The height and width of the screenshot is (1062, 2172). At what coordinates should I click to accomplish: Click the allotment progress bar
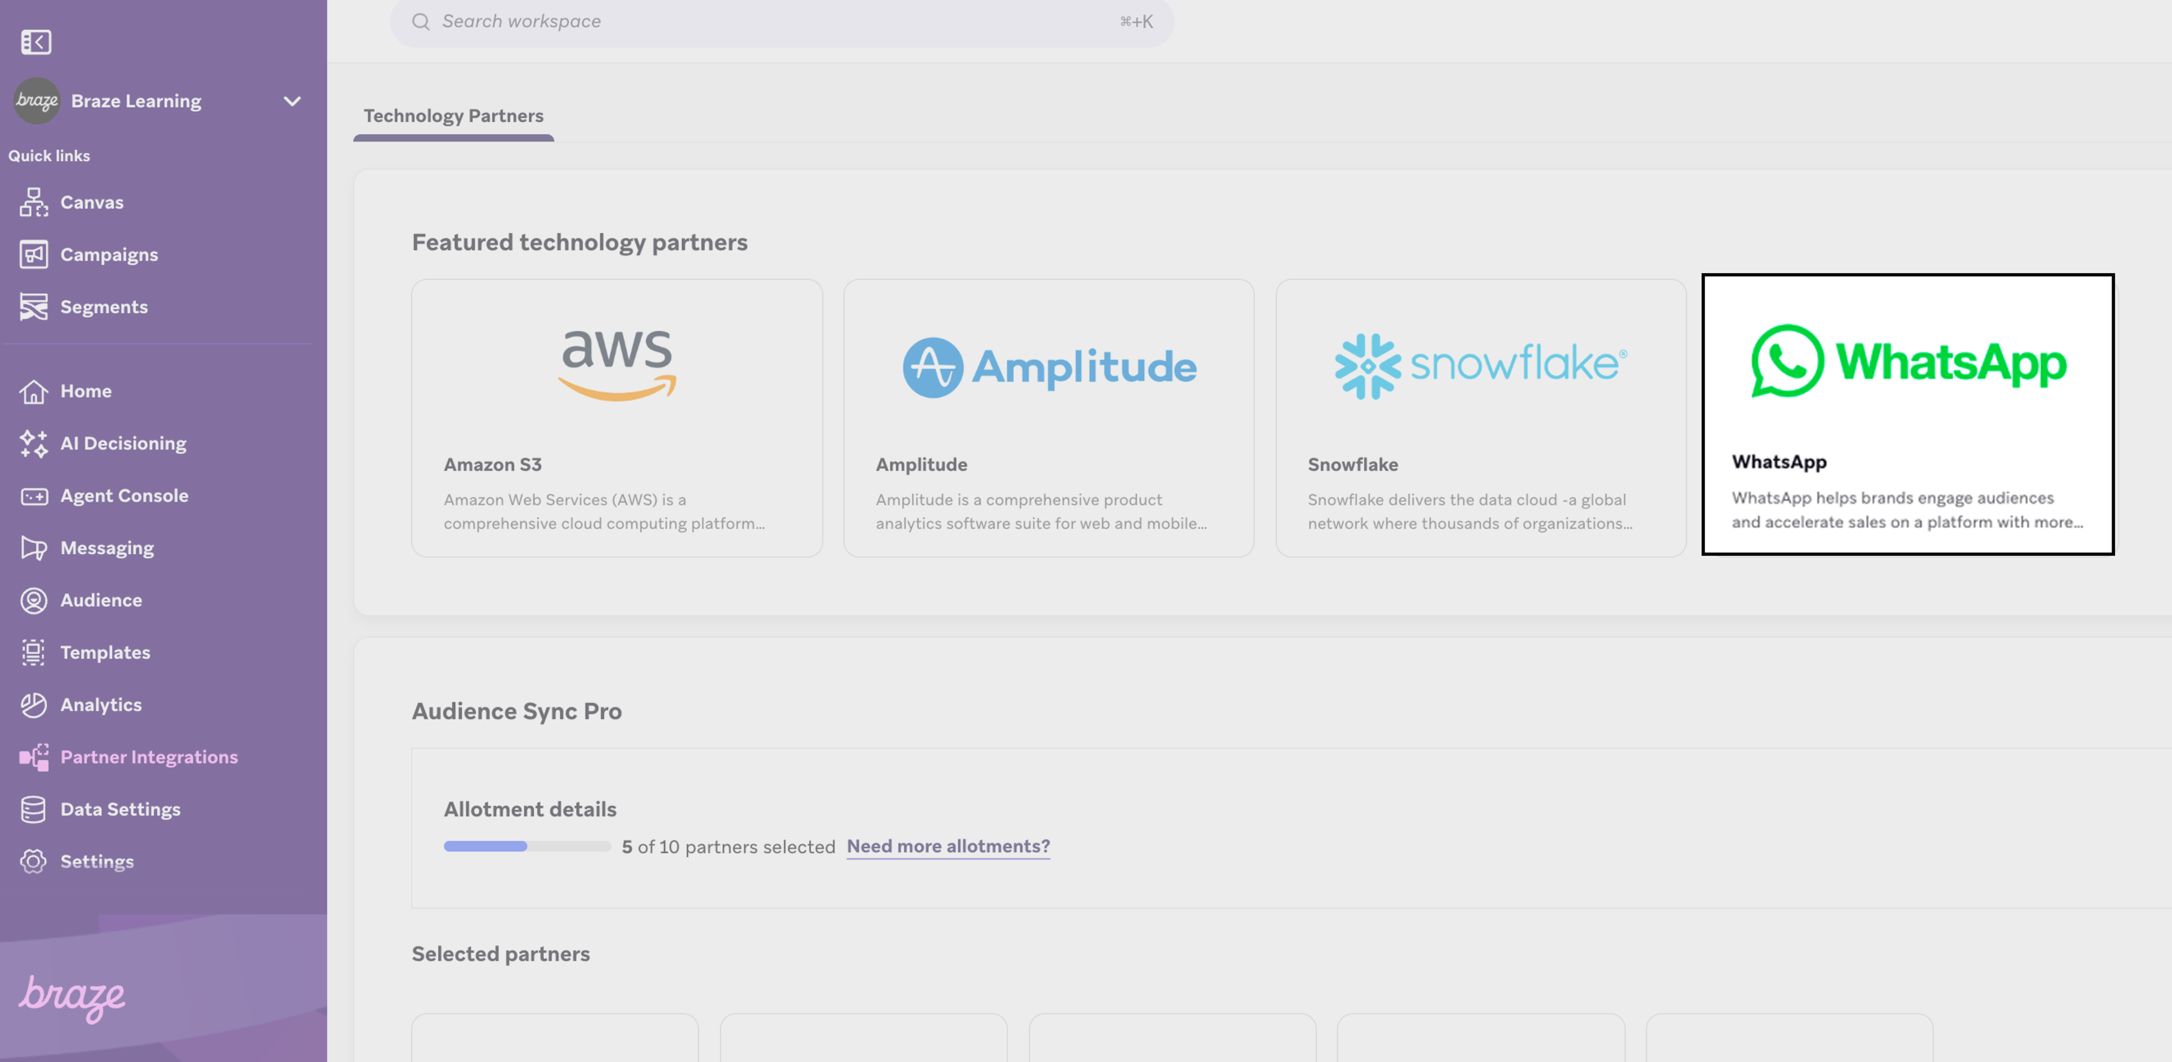click(527, 846)
